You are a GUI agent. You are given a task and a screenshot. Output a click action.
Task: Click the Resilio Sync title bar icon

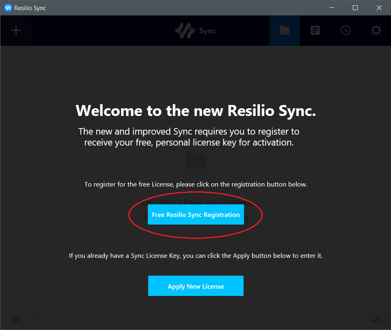(8, 8)
